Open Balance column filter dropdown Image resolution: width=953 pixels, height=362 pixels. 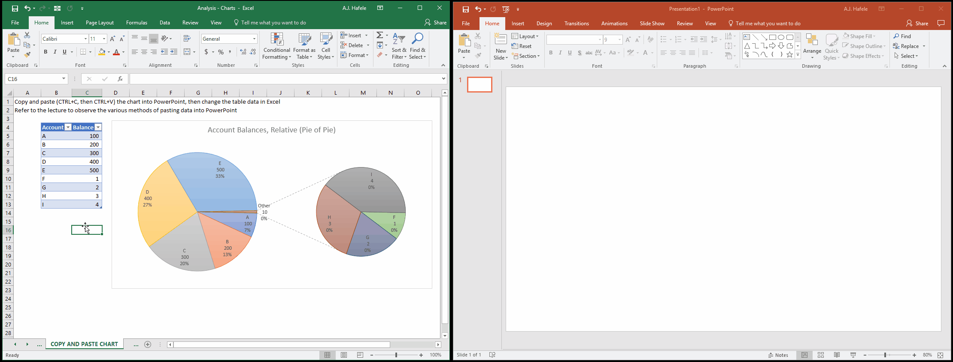98,127
